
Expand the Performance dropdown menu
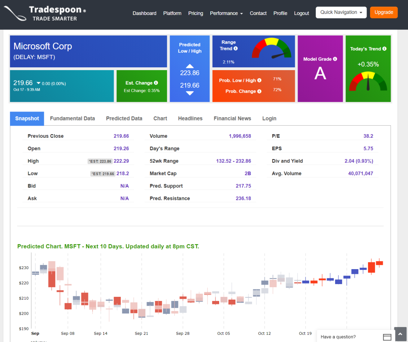point(226,13)
